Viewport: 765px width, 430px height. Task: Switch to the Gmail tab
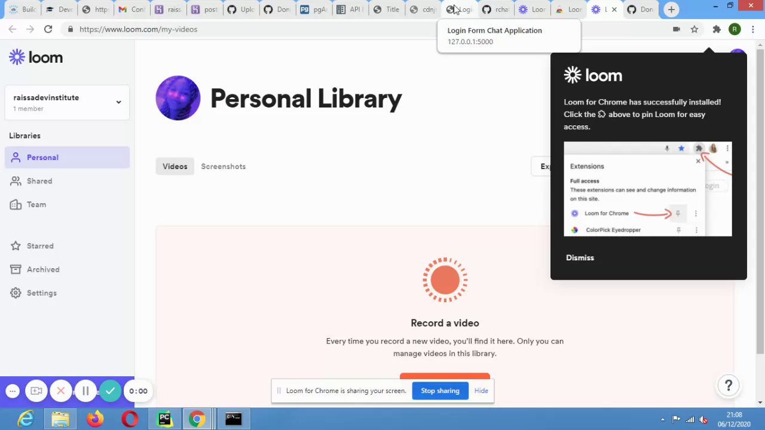tap(131, 9)
